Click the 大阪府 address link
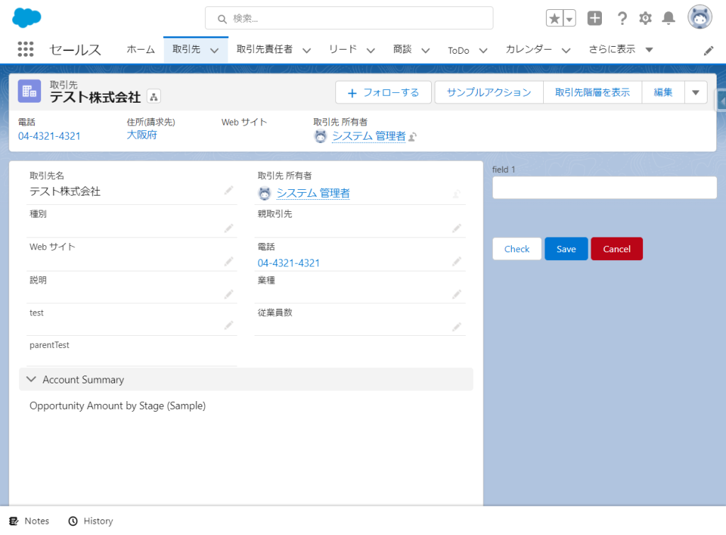 (x=142, y=135)
